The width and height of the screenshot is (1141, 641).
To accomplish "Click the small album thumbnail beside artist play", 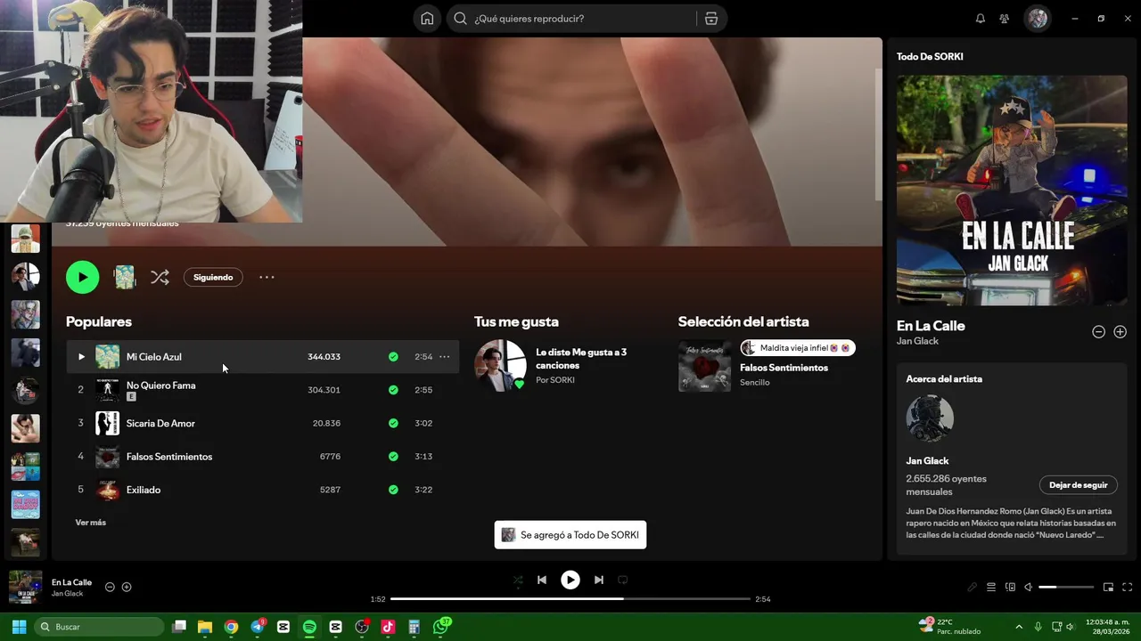I will point(125,277).
